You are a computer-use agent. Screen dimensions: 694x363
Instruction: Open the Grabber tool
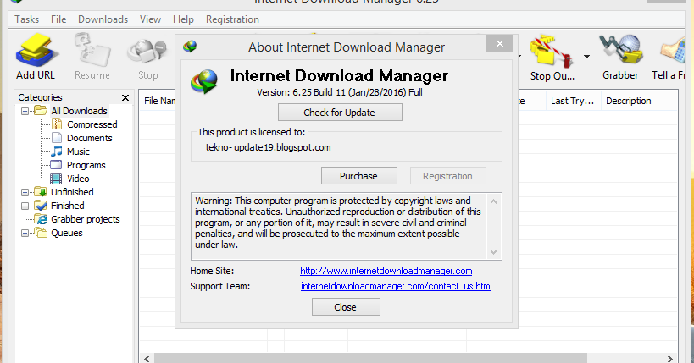click(x=620, y=57)
